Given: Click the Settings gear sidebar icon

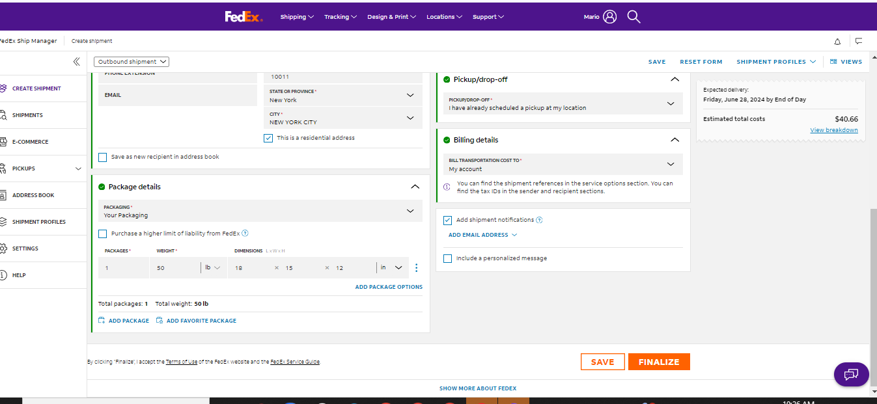Looking at the screenshot, I should tap(3, 249).
